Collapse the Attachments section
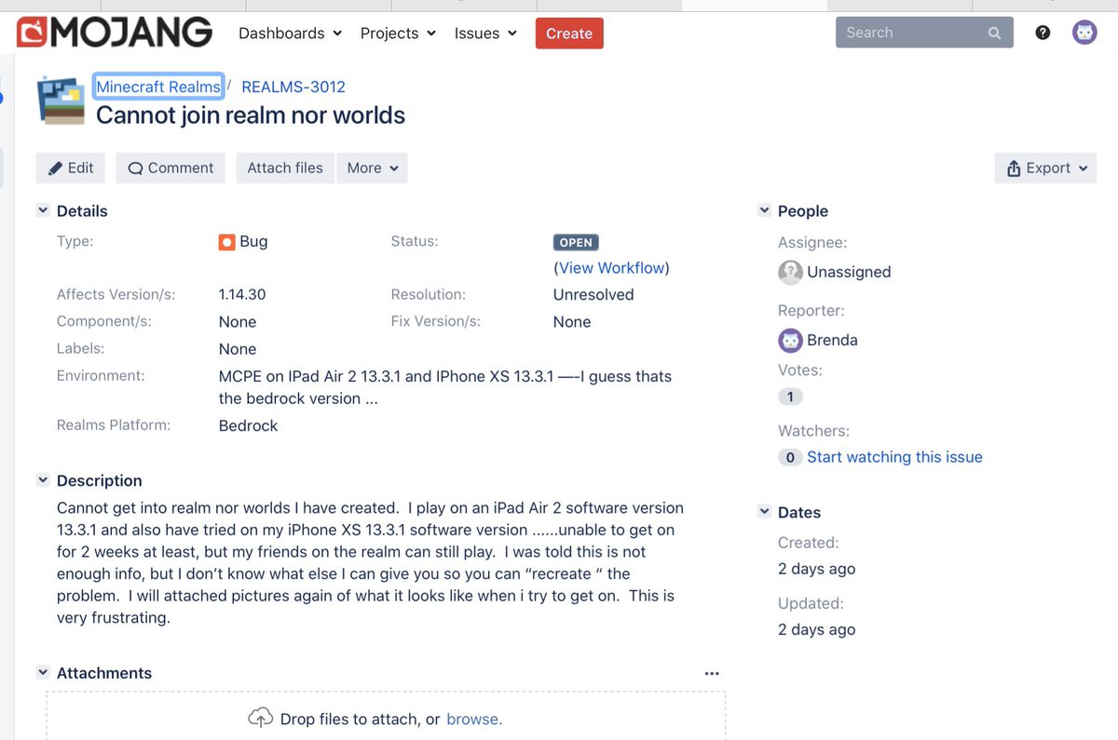1118x740 pixels. [x=43, y=672]
